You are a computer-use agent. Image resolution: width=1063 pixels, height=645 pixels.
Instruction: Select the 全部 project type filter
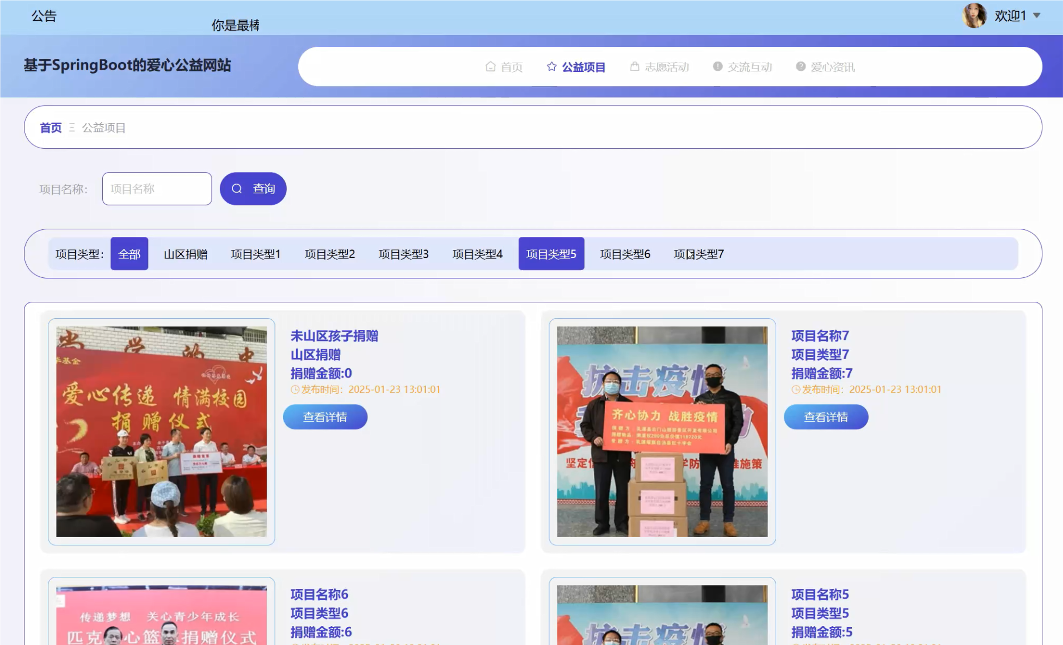coord(129,254)
